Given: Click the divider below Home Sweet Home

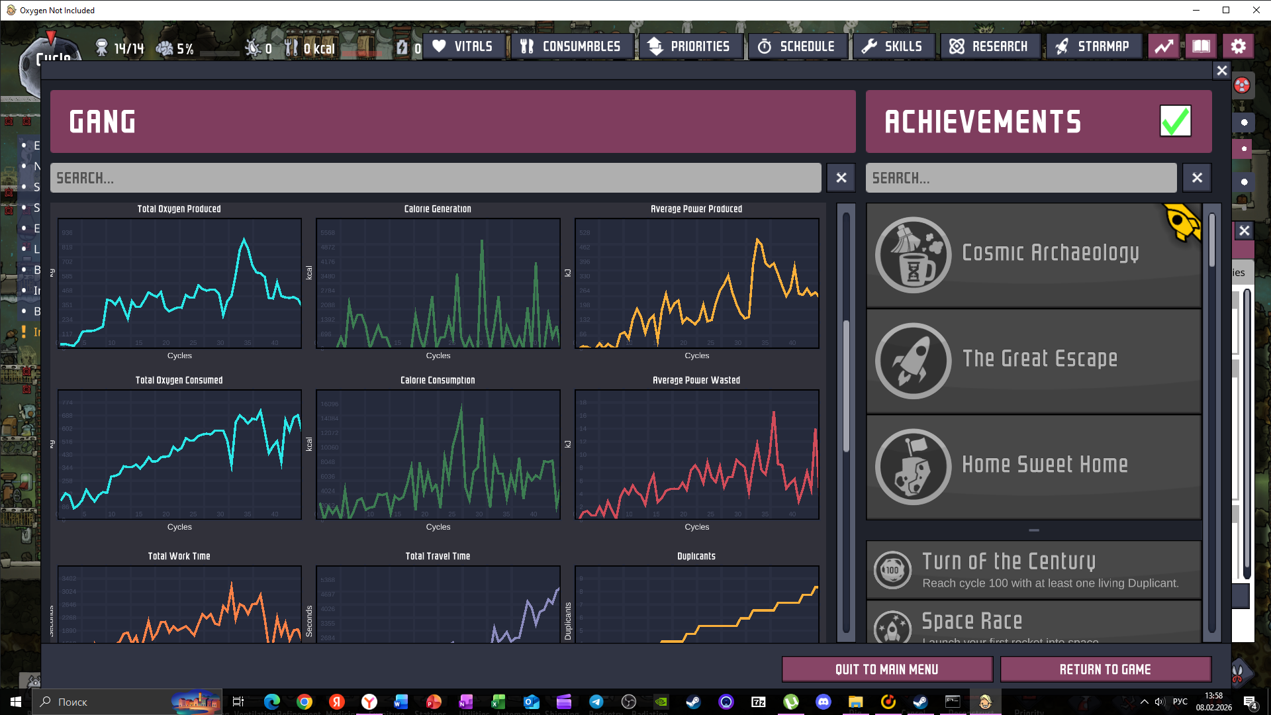Looking at the screenshot, I should point(1033,530).
